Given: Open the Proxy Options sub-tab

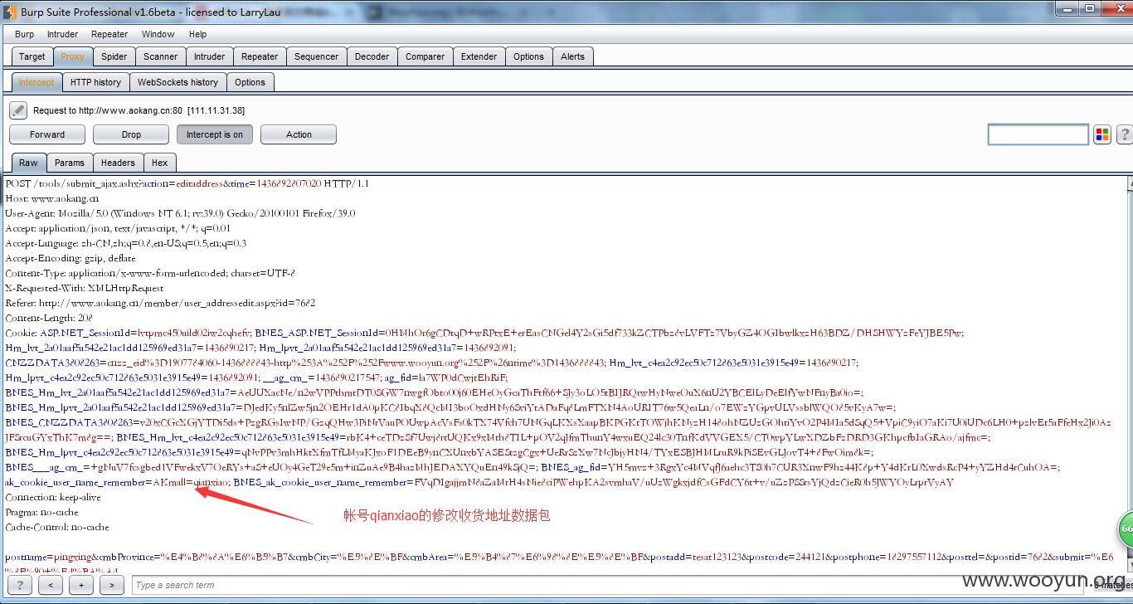Looking at the screenshot, I should pyautogui.click(x=250, y=82).
